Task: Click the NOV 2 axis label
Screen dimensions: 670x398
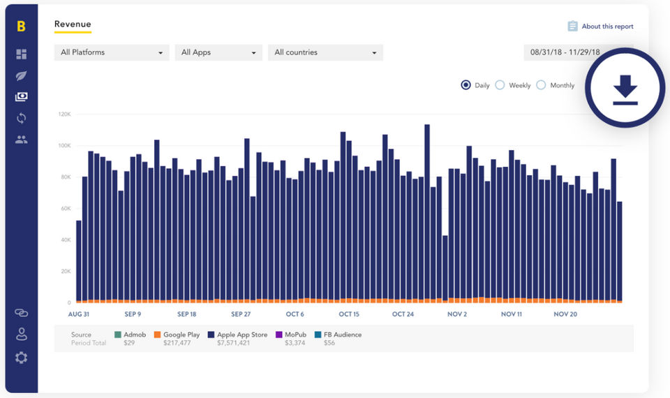Action: coord(457,314)
